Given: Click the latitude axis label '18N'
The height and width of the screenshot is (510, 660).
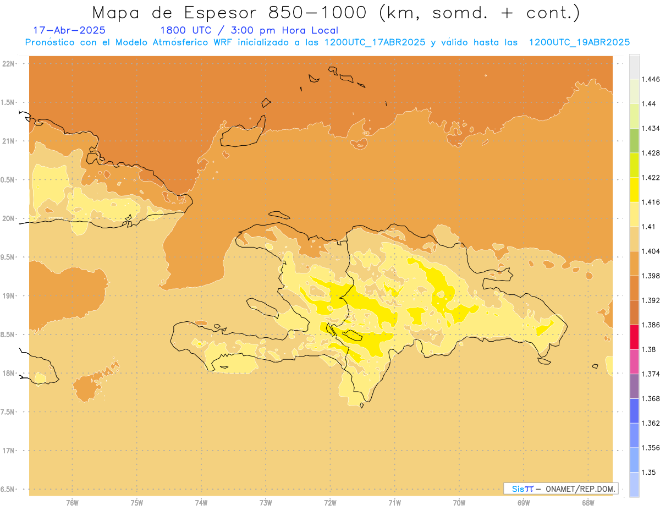Looking at the screenshot, I should [x=9, y=373].
